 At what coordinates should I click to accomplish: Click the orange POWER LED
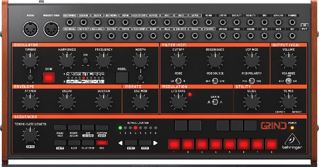(x=292, y=128)
